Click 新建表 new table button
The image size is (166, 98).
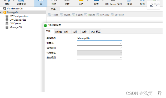pos(77,15)
